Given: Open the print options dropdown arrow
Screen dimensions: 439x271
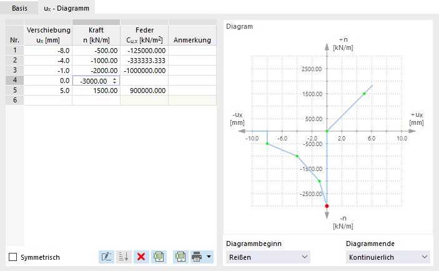Looking at the screenshot, I should click(209, 257).
